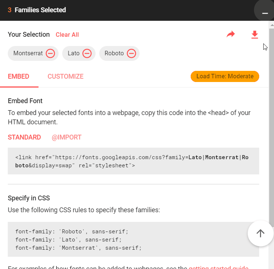Click the Clear All link
This screenshot has height=269, width=274.
click(67, 35)
